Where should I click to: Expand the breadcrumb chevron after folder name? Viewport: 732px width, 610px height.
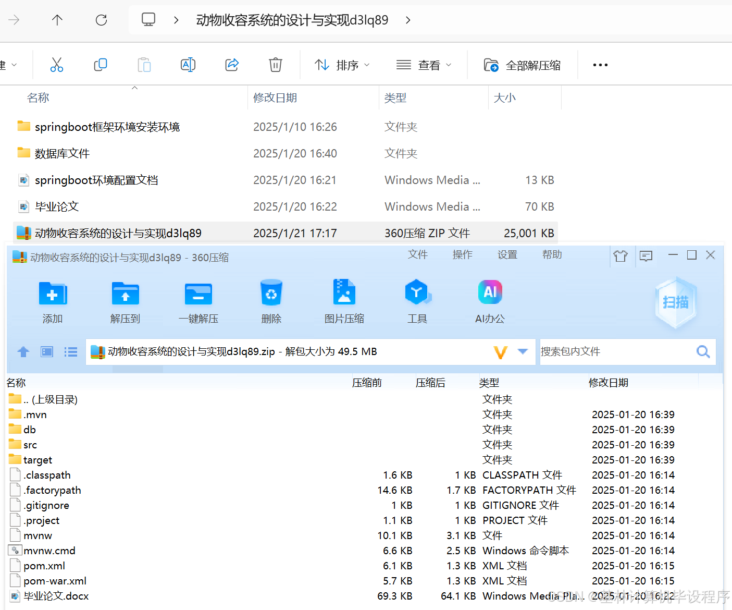click(408, 20)
